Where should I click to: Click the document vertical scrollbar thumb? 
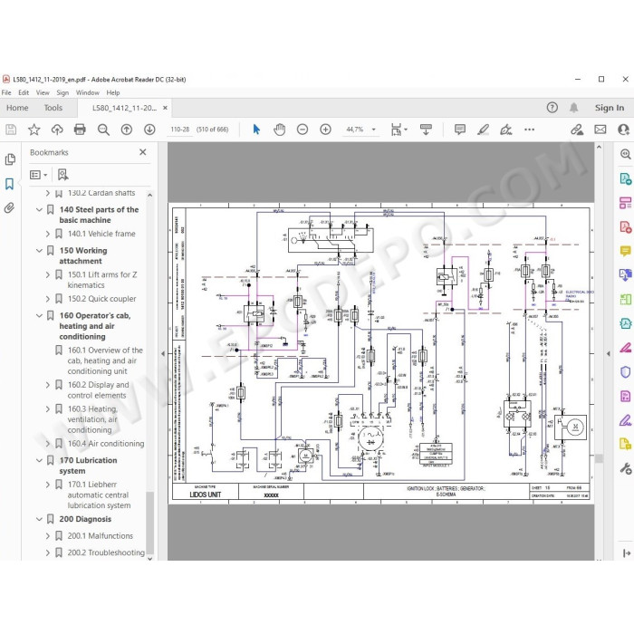point(599,458)
